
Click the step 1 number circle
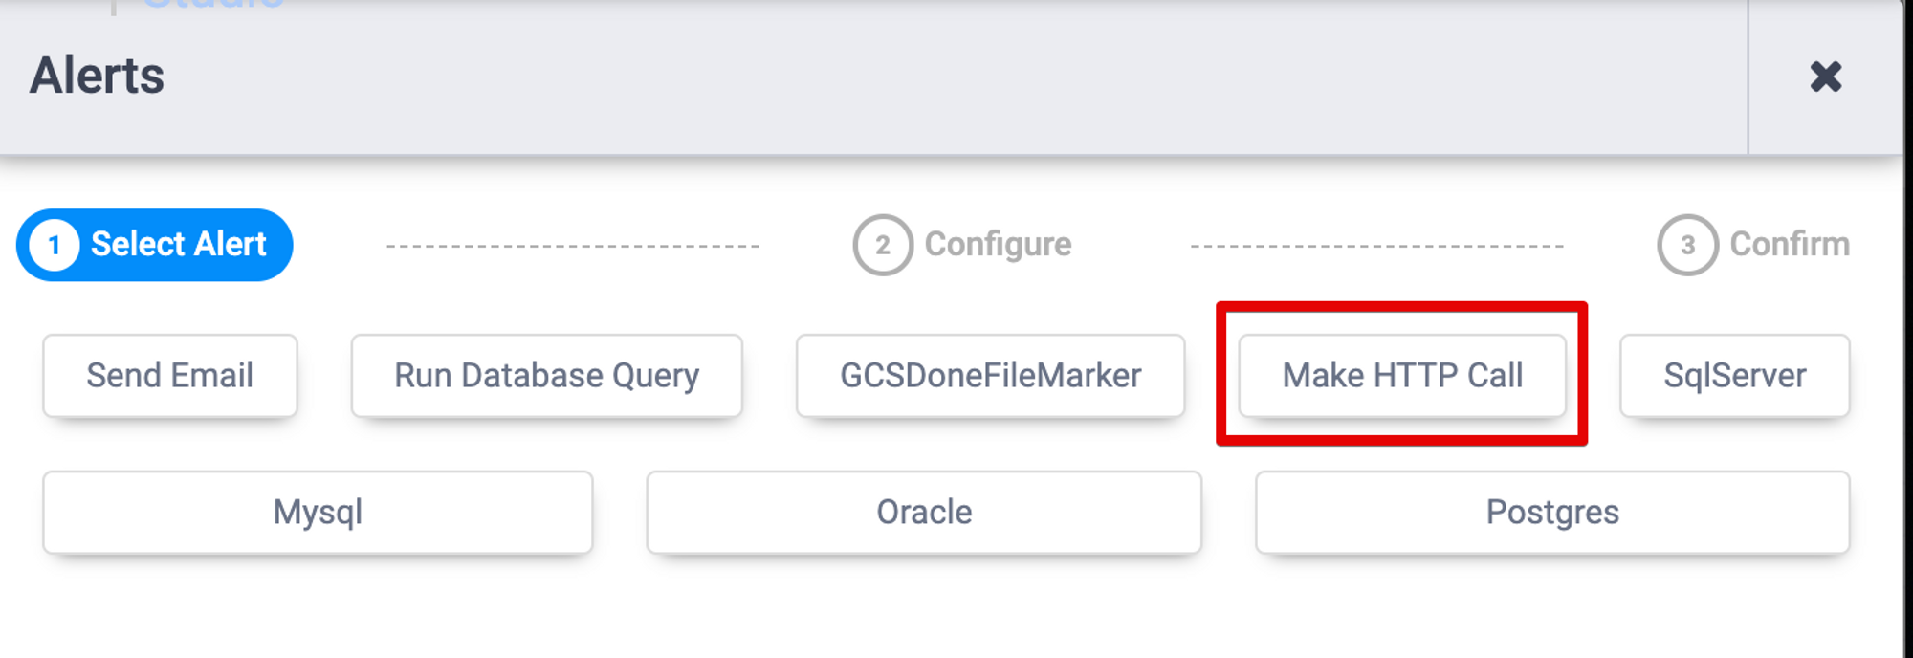pos(55,246)
